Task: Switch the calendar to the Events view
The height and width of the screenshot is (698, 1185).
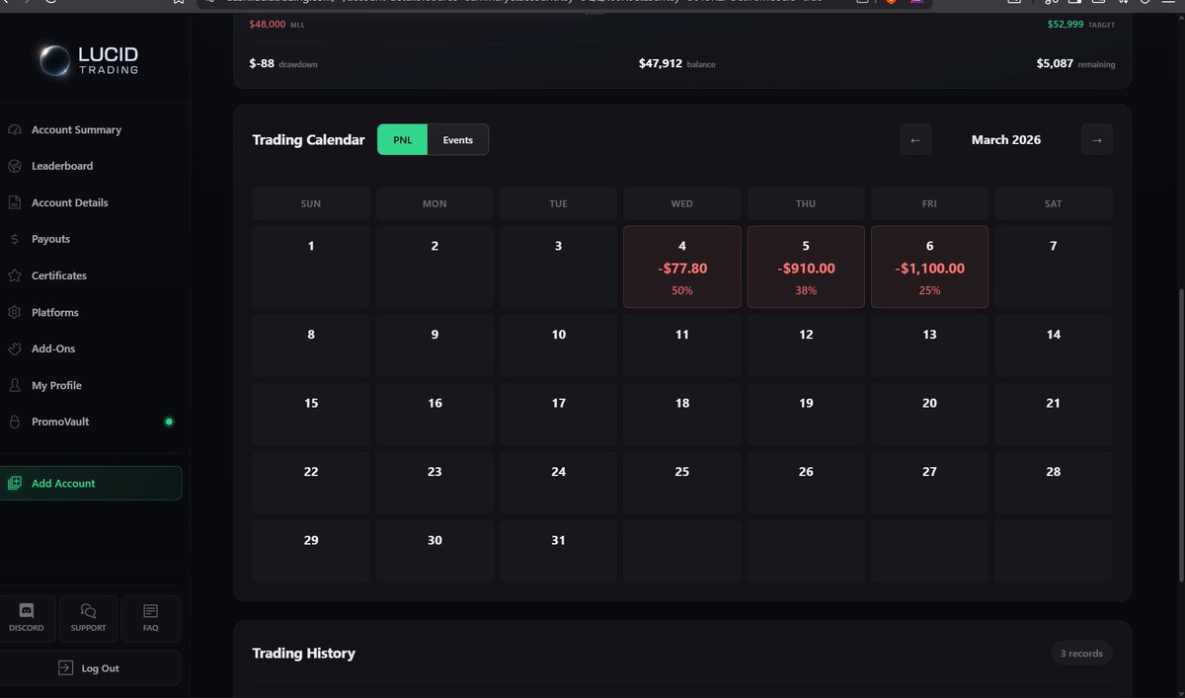Action: click(x=458, y=140)
